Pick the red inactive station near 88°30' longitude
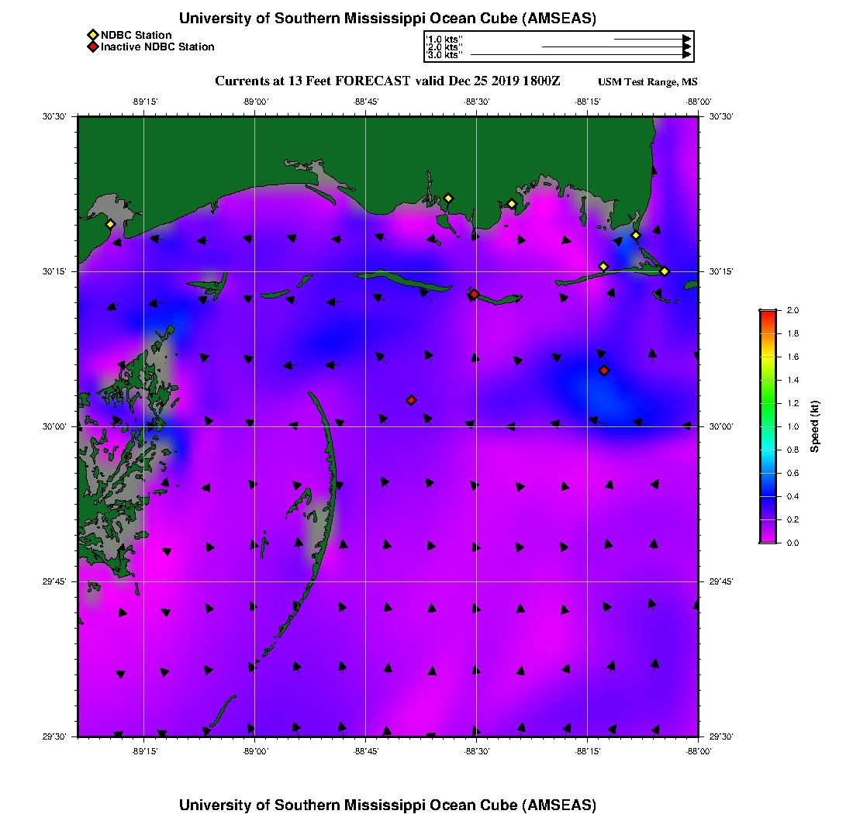The image size is (853, 814). [474, 294]
